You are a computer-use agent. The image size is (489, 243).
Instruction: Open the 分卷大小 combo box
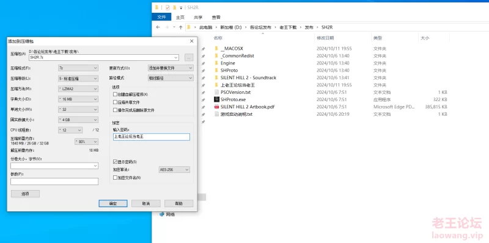coord(54,166)
